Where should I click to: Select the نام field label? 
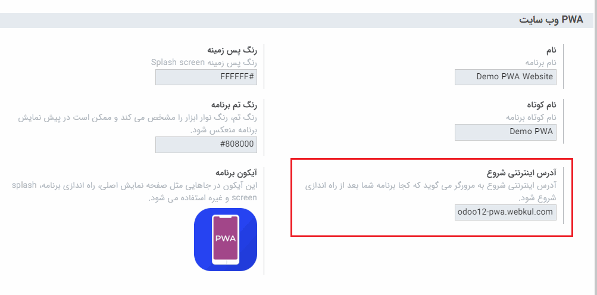[x=551, y=50]
